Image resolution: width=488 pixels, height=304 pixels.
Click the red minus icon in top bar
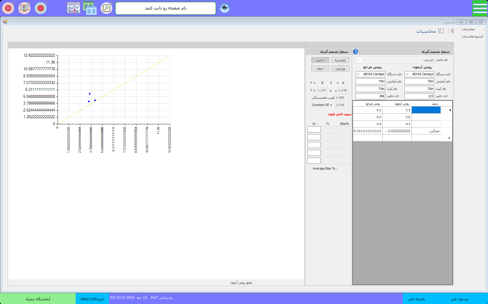[41, 8]
